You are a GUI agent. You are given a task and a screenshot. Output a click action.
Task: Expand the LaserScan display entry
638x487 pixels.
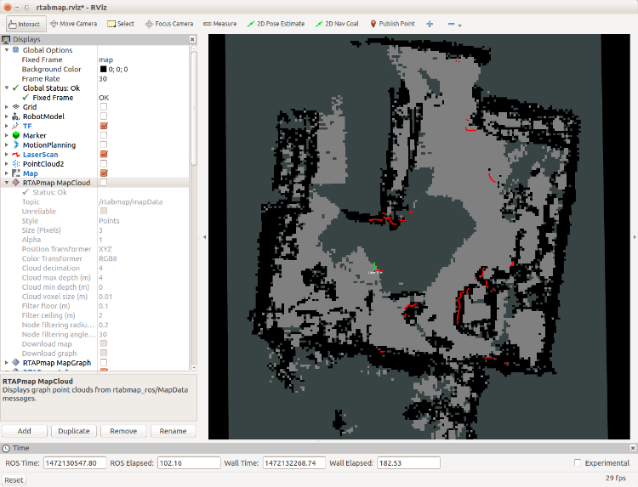click(x=6, y=154)
